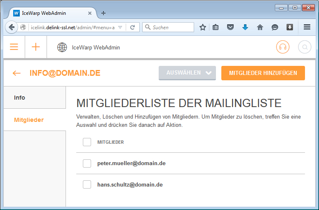Click the Pocket icon in toolbar
319x210 pixels.
coord(231,27)
